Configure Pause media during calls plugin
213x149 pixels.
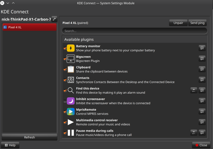click(x=194, y=133)
